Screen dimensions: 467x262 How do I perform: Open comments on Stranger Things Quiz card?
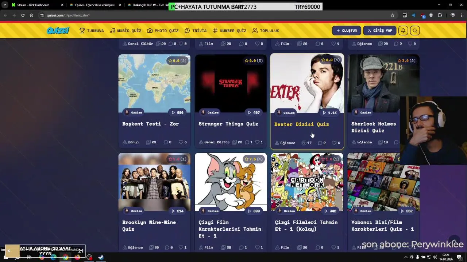tap(248, 142)
